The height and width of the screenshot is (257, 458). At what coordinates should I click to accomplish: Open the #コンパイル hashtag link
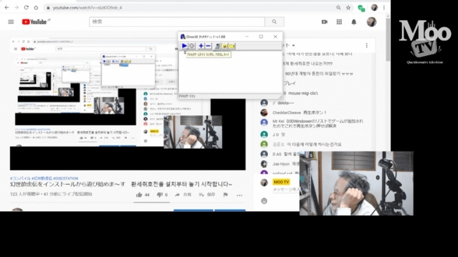(x=20, y=178)
